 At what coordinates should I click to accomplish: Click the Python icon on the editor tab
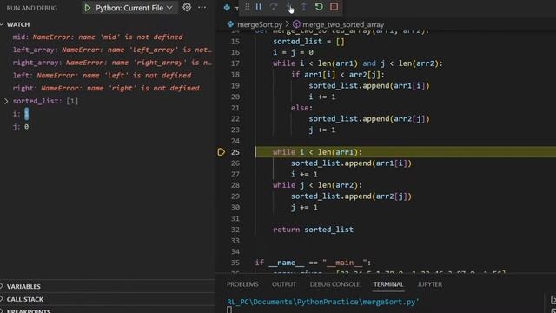tap(227, 7)
